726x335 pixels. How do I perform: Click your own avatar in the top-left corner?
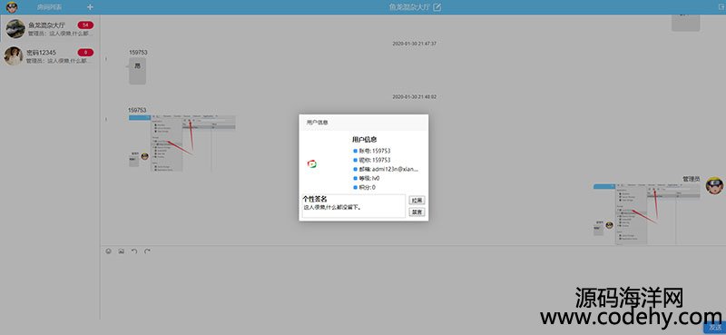click(12, 7)
